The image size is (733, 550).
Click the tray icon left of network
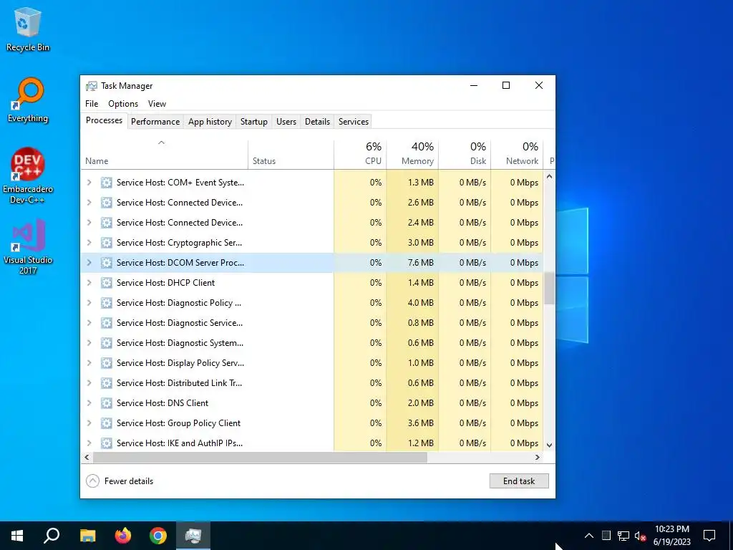point(606,536)
